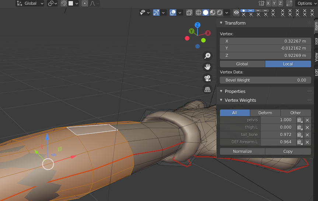Open the Edit sidebar tab
Screen dimensions: 318x201
click(316, 72)
